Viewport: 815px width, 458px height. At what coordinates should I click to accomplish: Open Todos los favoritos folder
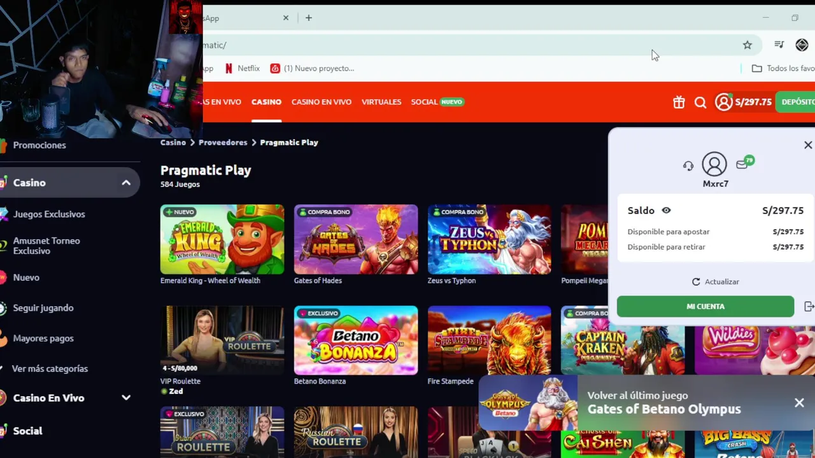(783, 68)
